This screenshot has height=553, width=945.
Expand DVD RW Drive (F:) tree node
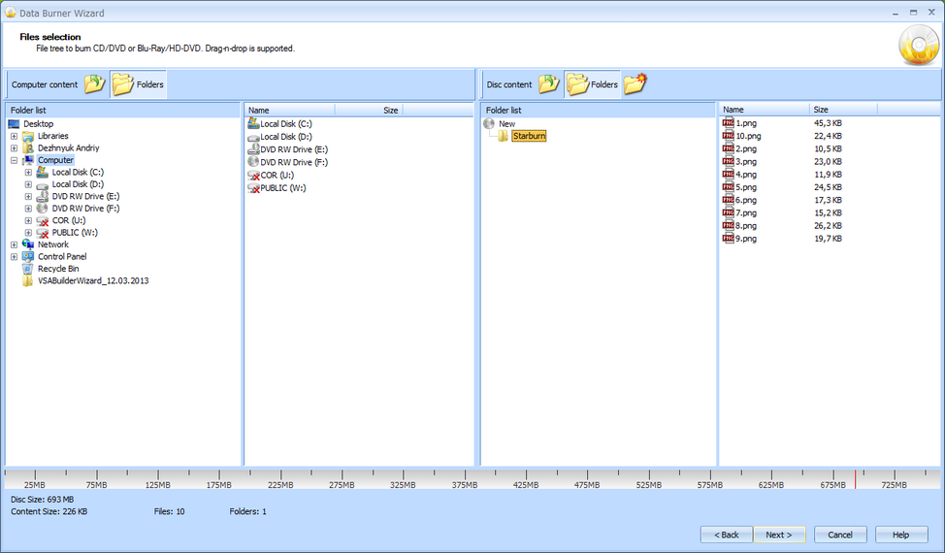tap(28, 209)
